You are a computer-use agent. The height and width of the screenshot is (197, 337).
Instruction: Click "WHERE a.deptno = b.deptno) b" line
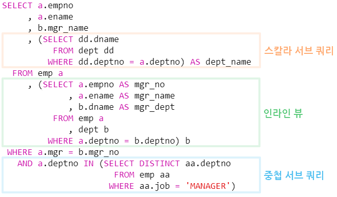coord(119,141)
